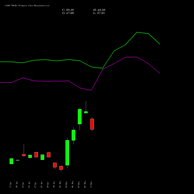Click the 04 May date label

(60, 185)
